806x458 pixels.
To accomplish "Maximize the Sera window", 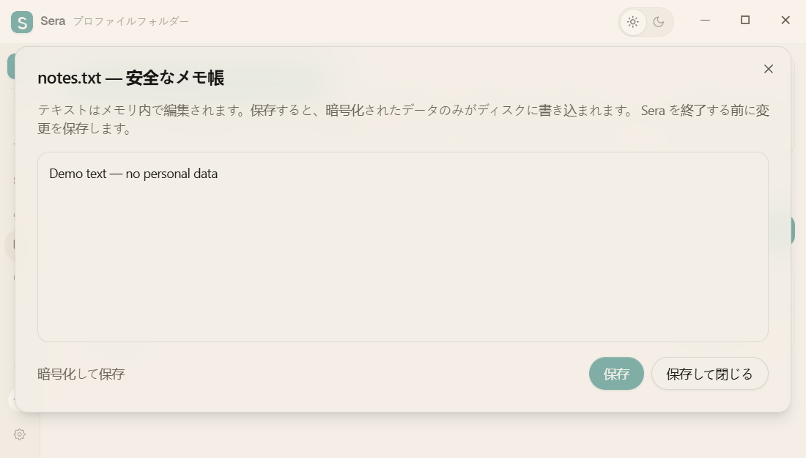I will click(x=745, y=21).
